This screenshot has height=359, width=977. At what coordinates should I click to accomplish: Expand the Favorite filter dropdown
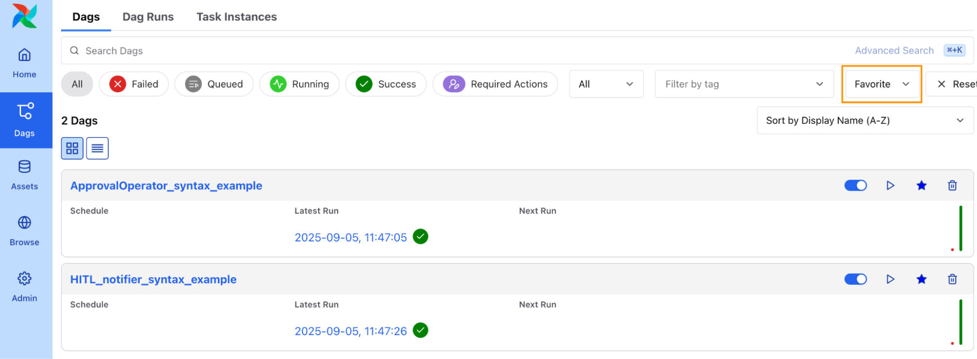881,84
